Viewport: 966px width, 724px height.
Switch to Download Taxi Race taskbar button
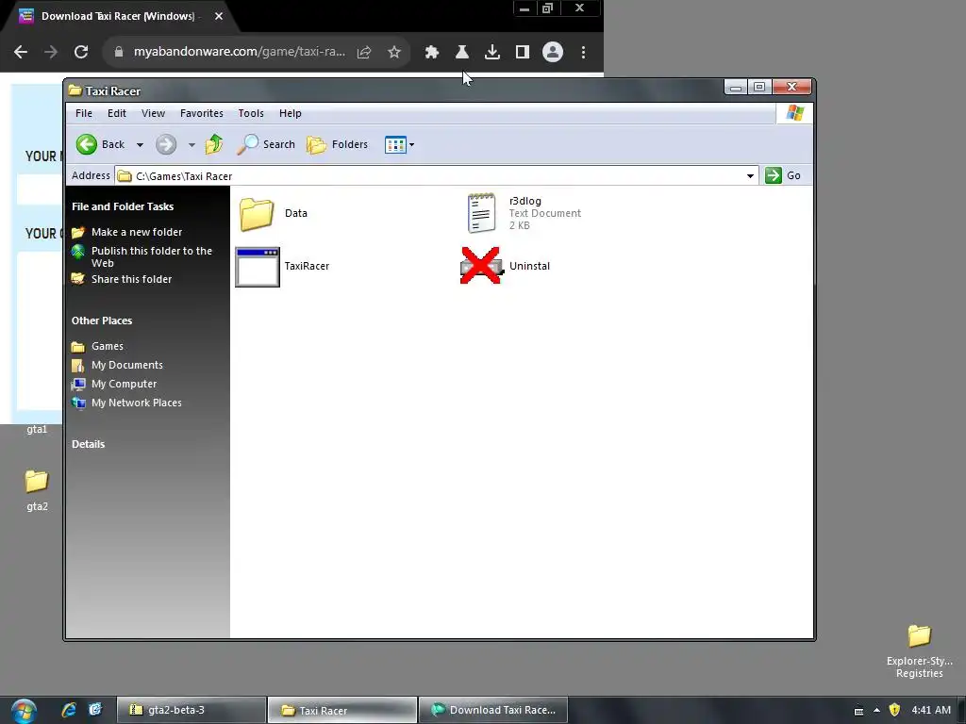point(492,710)
